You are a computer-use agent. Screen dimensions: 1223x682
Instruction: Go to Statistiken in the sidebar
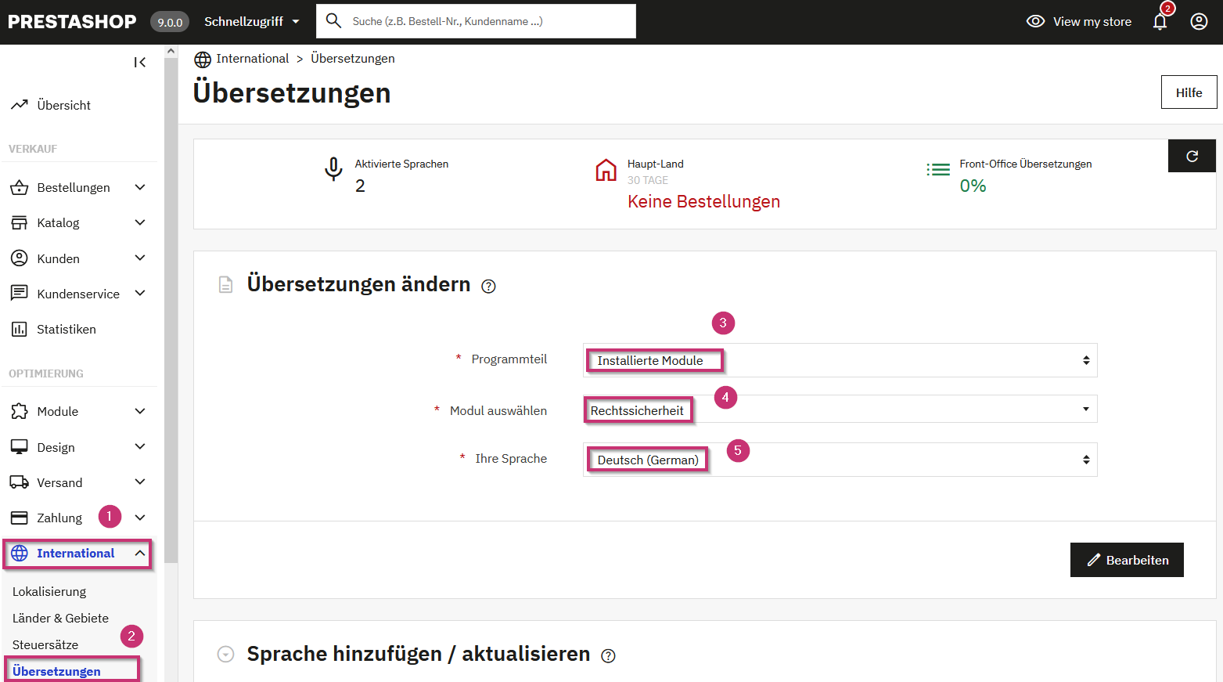coord(66,330)
